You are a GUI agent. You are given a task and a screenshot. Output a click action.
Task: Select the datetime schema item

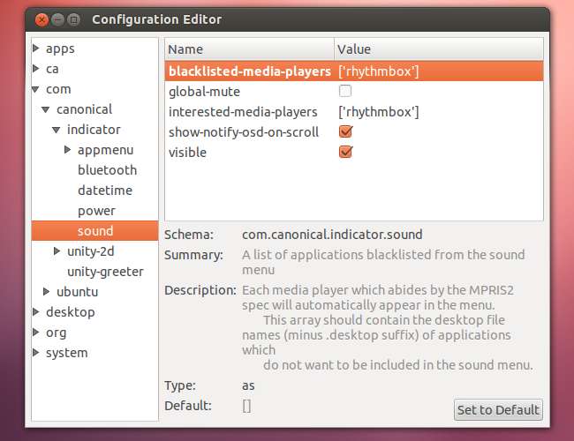104,191
